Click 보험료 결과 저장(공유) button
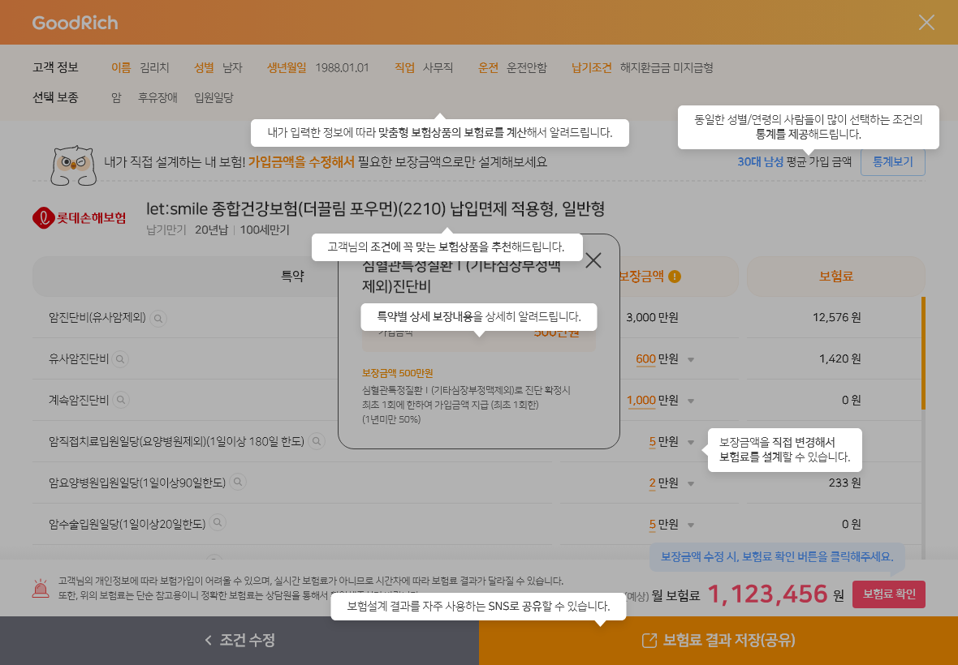Viewport: 958px width, 665px height. 718,640
